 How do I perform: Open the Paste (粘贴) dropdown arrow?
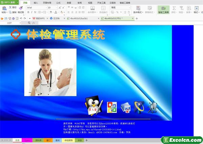(x=7, y=12)
